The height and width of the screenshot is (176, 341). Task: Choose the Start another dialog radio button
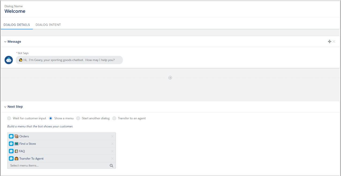(x=78, y=118)
